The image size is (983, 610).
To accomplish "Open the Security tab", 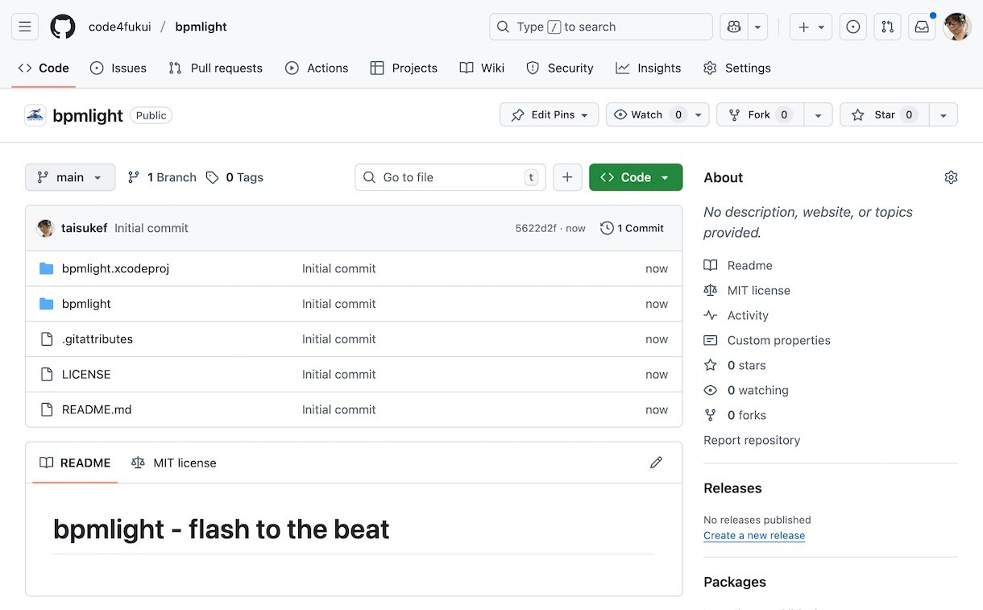I will pos(559,68).
